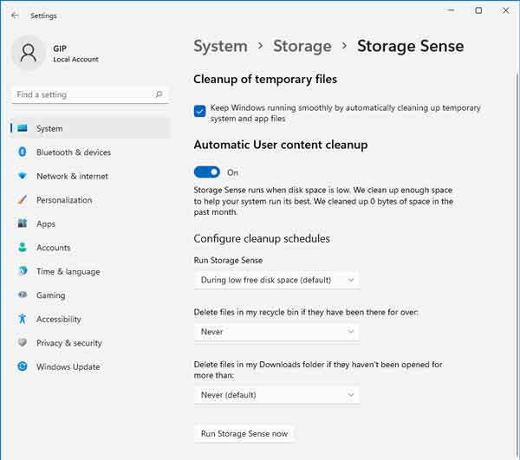The height and width of the screenshot is (460, 520).
Task: Click the Network wifi icon in sidebar
Action: pos(23,176)
